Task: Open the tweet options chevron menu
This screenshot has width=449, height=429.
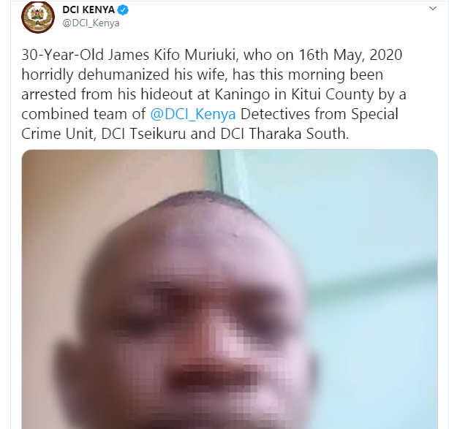Action: [433, 8]
